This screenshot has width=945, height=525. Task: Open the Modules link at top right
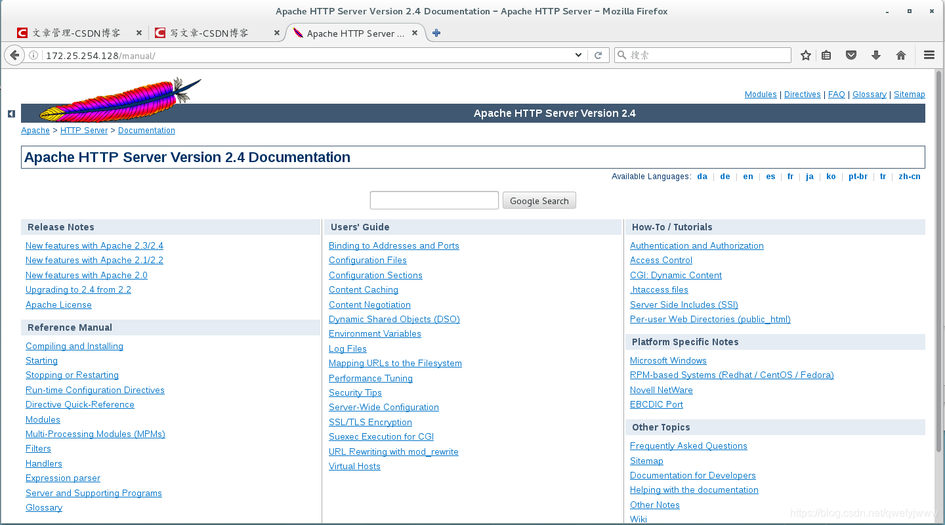click(x=761, y=94)
